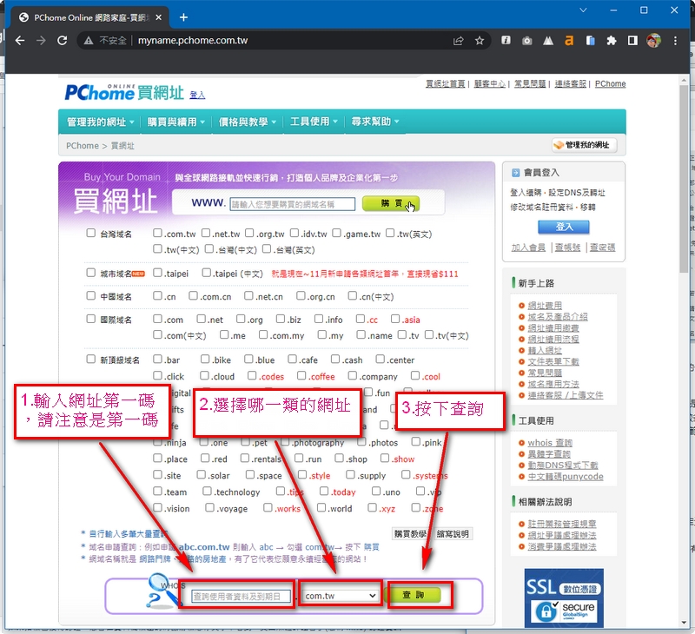The width and height of the screenshot is (695, 634).
Task: Click the www domain name input field
Action: pos(293,204)
